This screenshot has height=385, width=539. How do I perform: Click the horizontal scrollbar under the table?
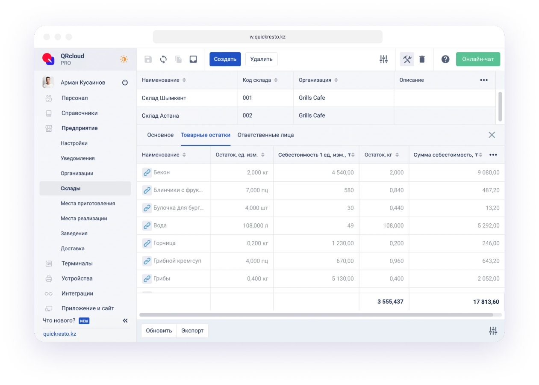(x=316, y=314)
